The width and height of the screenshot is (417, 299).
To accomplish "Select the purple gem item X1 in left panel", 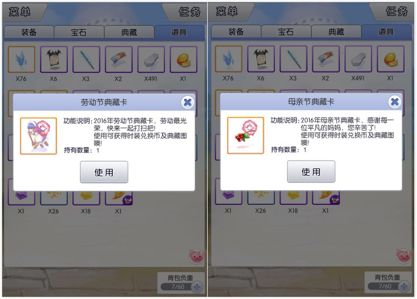I will coord(21,197).
